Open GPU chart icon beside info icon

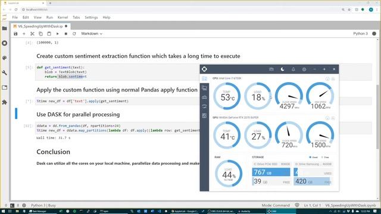[x=333, y=118]
